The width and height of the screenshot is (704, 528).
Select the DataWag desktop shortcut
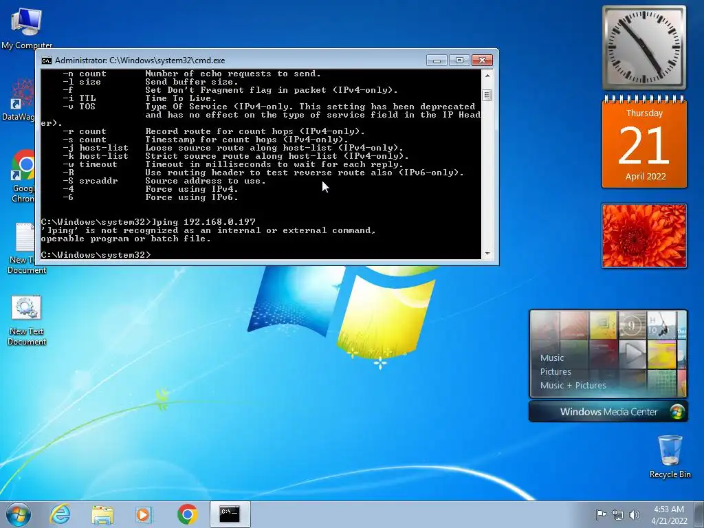click(x=18, y=100)
